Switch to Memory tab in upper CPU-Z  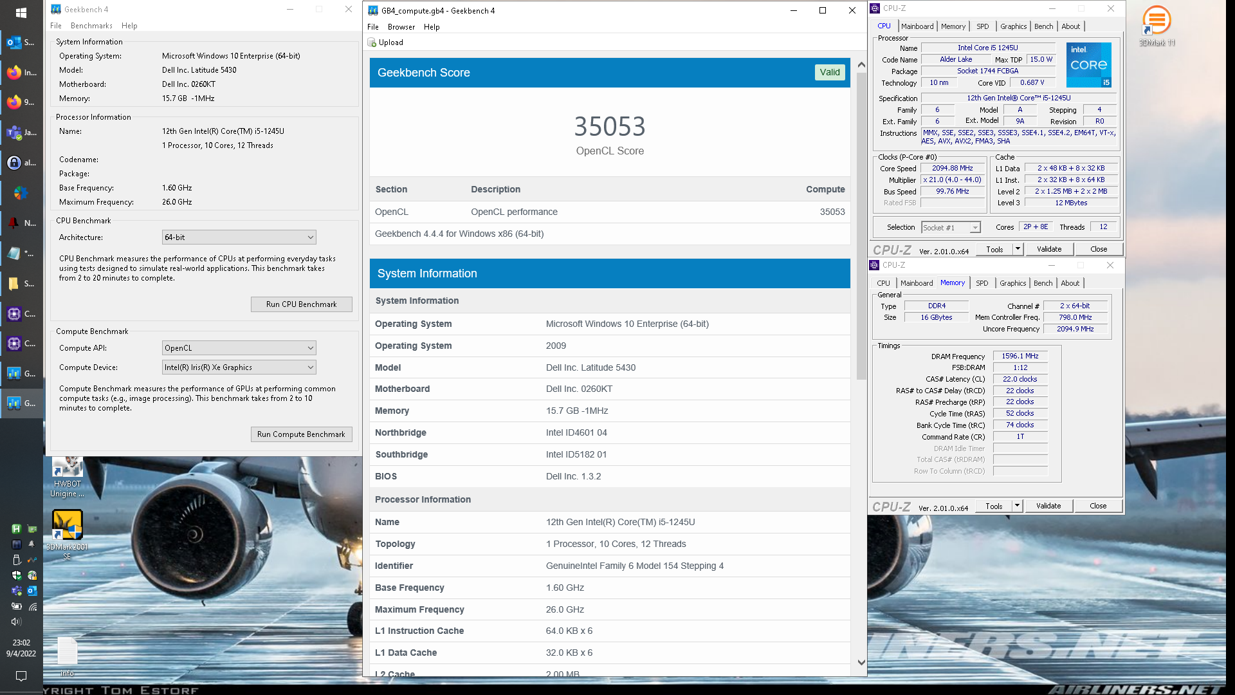tap(953, 26)
